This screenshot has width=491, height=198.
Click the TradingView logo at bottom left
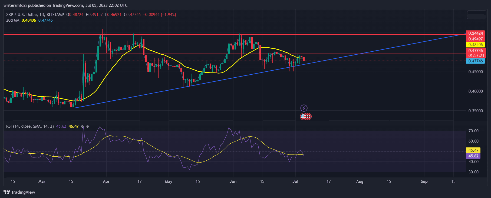pos(19,192)
